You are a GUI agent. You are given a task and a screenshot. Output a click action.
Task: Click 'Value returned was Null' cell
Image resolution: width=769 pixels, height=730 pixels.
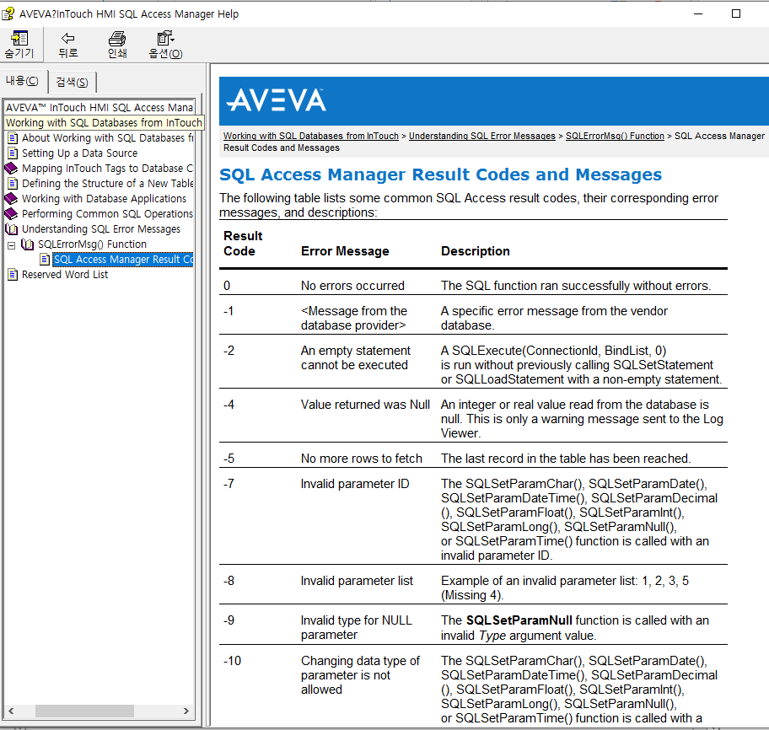click(365, 405)
